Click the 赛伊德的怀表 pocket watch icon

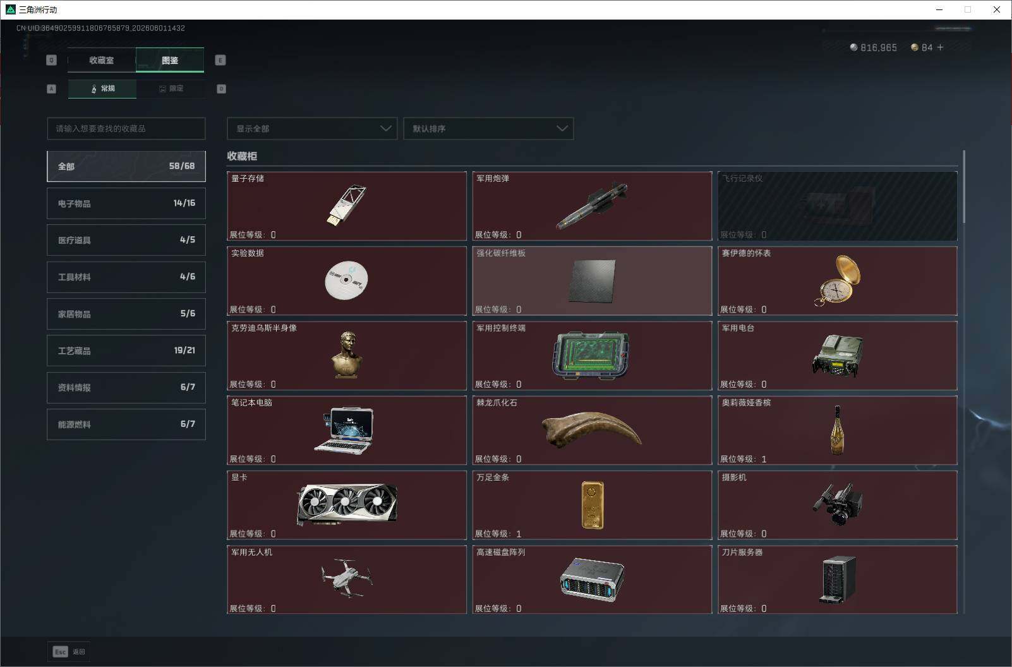[x=838, y=280]
